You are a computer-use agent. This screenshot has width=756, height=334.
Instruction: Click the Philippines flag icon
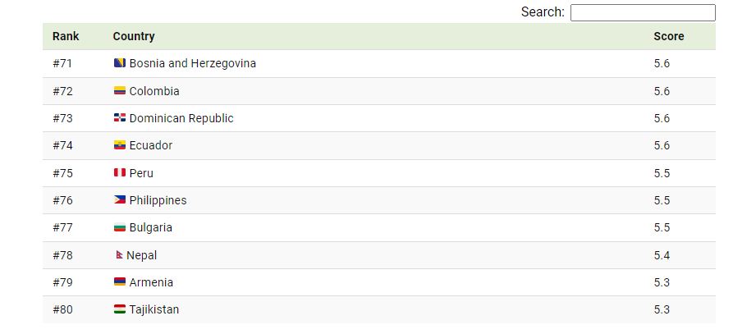click(x=120, y=200)
